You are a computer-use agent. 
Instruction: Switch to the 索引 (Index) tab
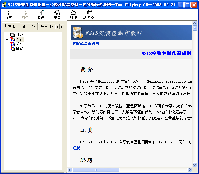(29, 27)
